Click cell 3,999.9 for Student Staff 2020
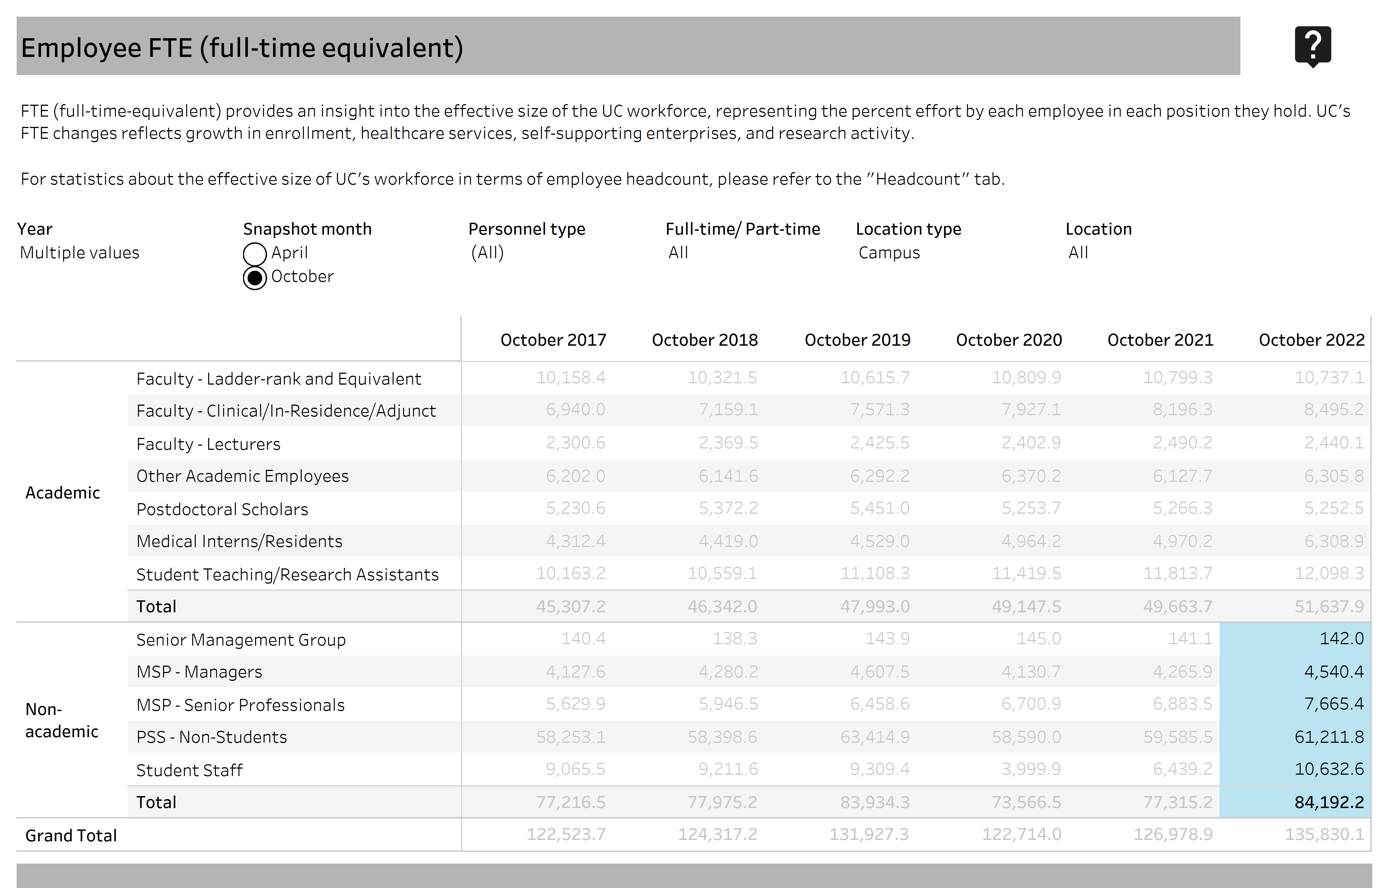Viewport: 1389px width, 888px height. 1031,769
